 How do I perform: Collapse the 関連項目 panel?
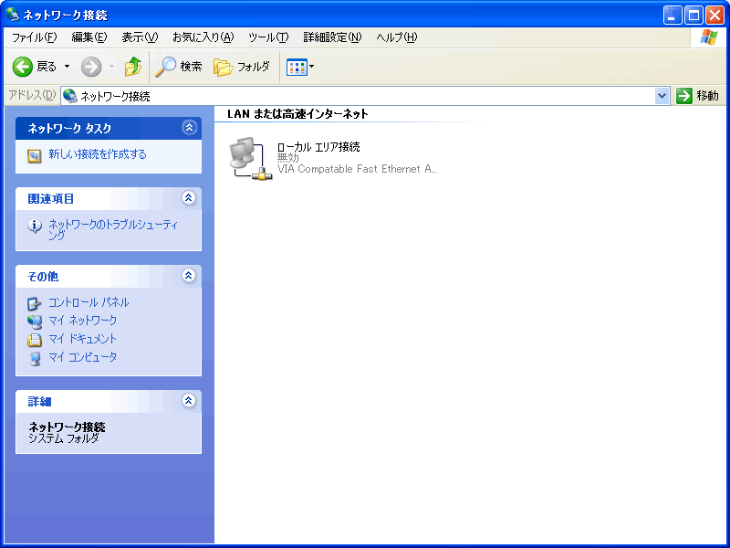189,198
